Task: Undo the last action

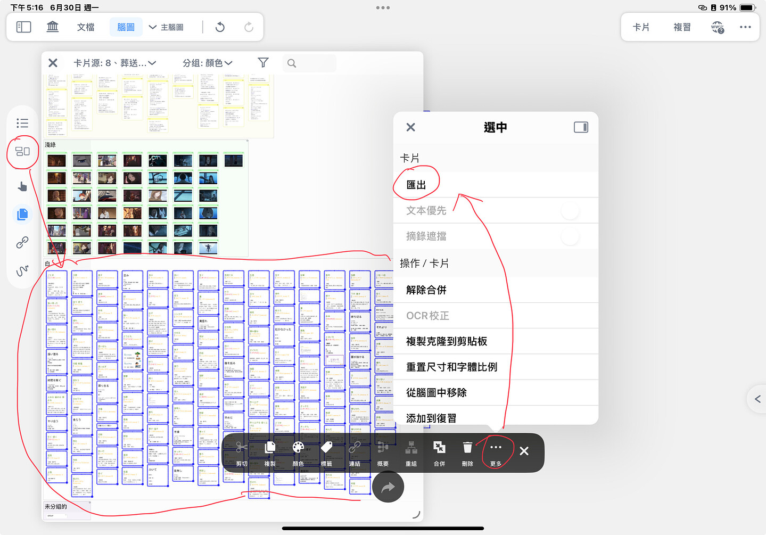Action: click(220, 27)
